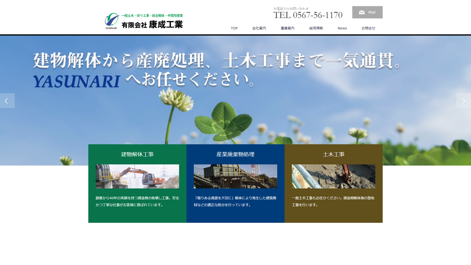The image size is (471, 265).
Task: Advance to the next slide with the right arrow
Action: point(463,101)
